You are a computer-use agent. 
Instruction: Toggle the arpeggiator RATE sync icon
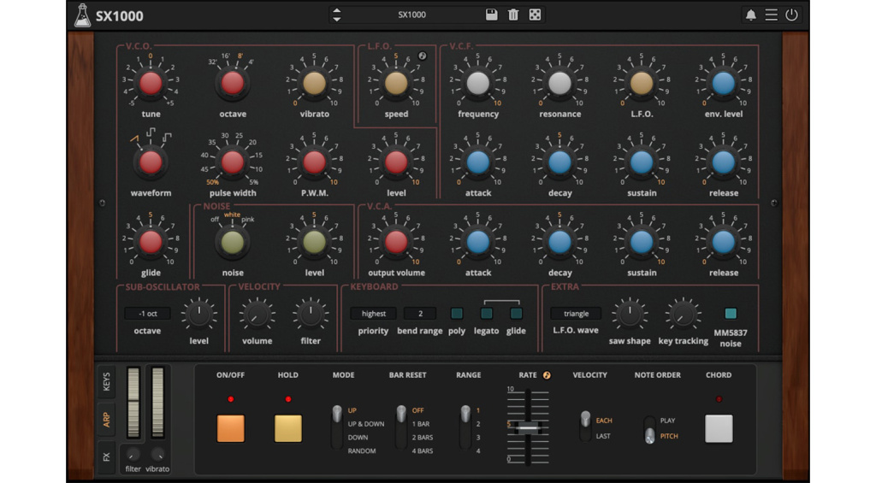[x=547, y=375]
